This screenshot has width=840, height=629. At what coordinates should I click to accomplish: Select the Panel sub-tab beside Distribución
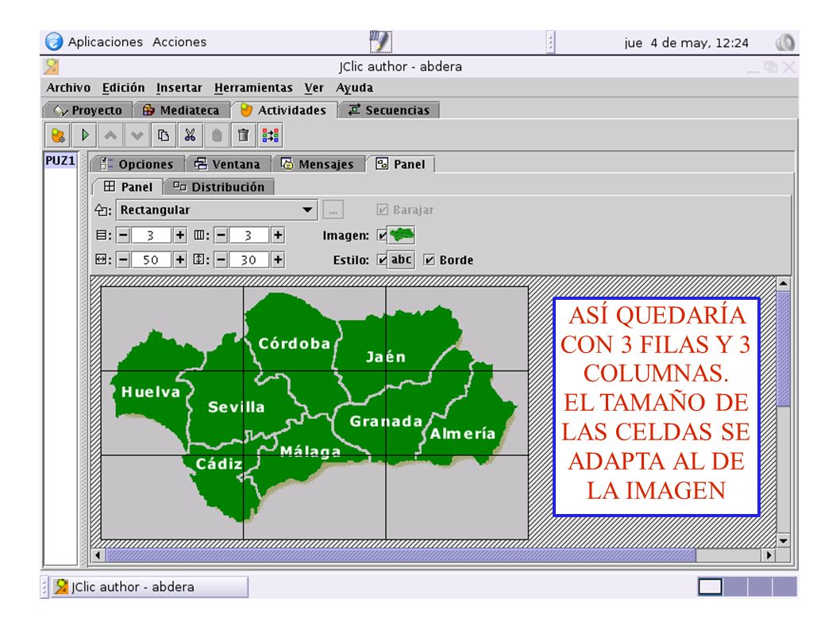coord(128,187)
